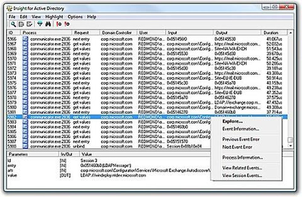
Task: Click the process icon in row 5974
Action: click(25, 78)
